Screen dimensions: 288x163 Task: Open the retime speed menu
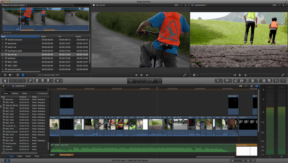(228, 81)
